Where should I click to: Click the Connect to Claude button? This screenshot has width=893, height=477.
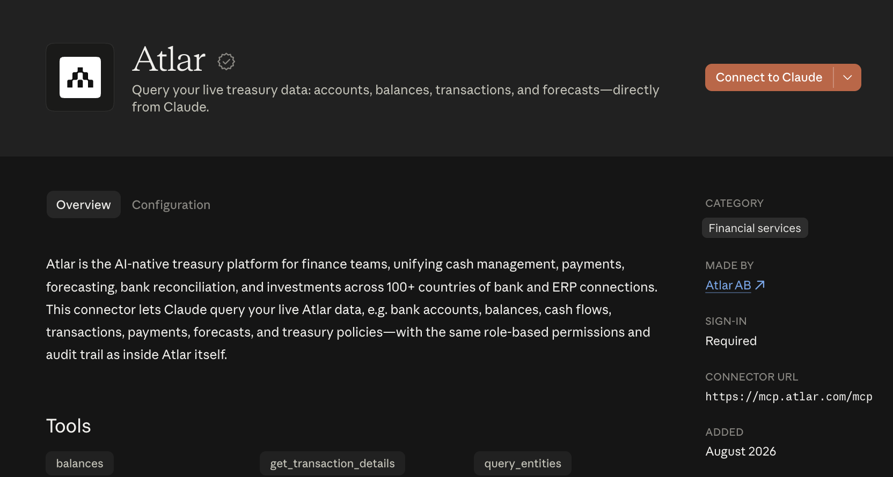[x=769, y=77]
